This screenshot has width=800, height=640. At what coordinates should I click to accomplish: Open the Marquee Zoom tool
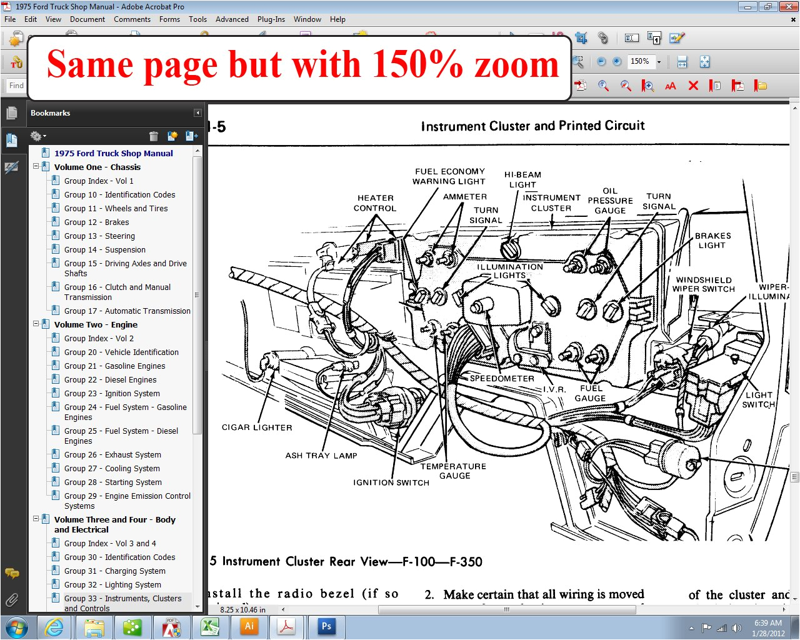pyautogui.click(x=577, y=61)
